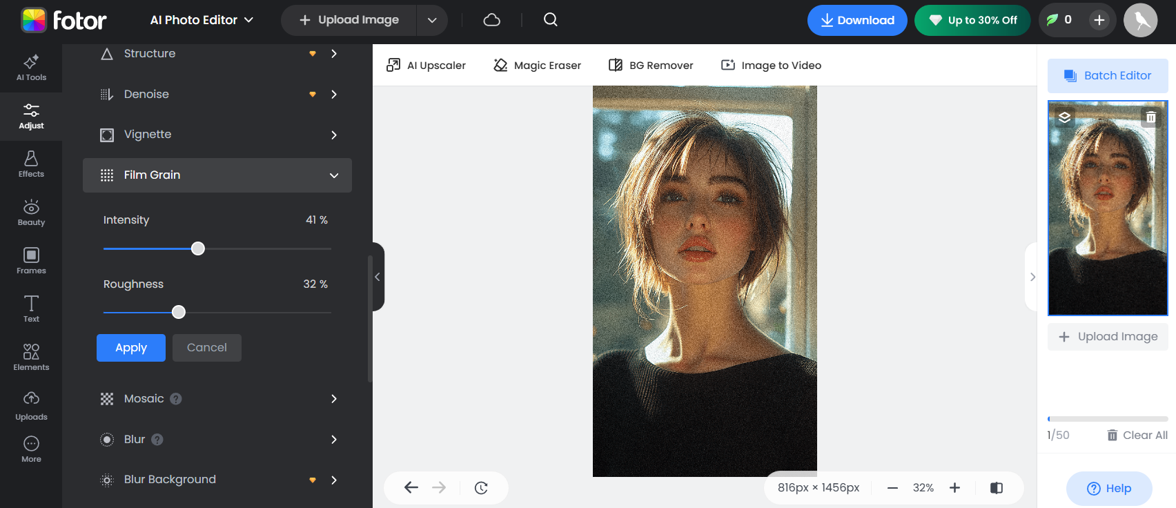
Task: Open the Magic Eraser tool
Action: 537,66
